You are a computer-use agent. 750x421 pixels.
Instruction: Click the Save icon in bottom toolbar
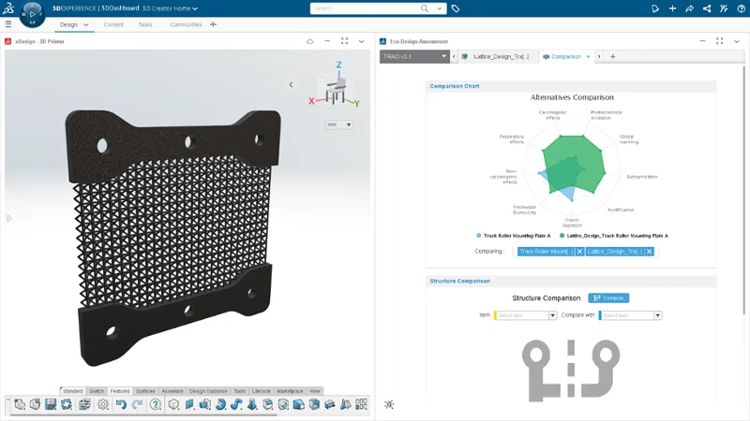(x=51, y=404)
